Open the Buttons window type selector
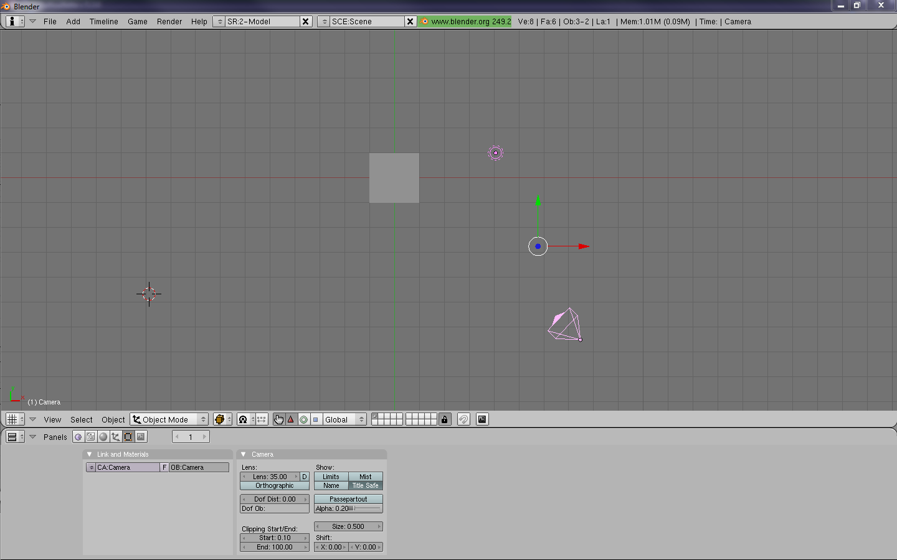 click(x=15, y=437)
